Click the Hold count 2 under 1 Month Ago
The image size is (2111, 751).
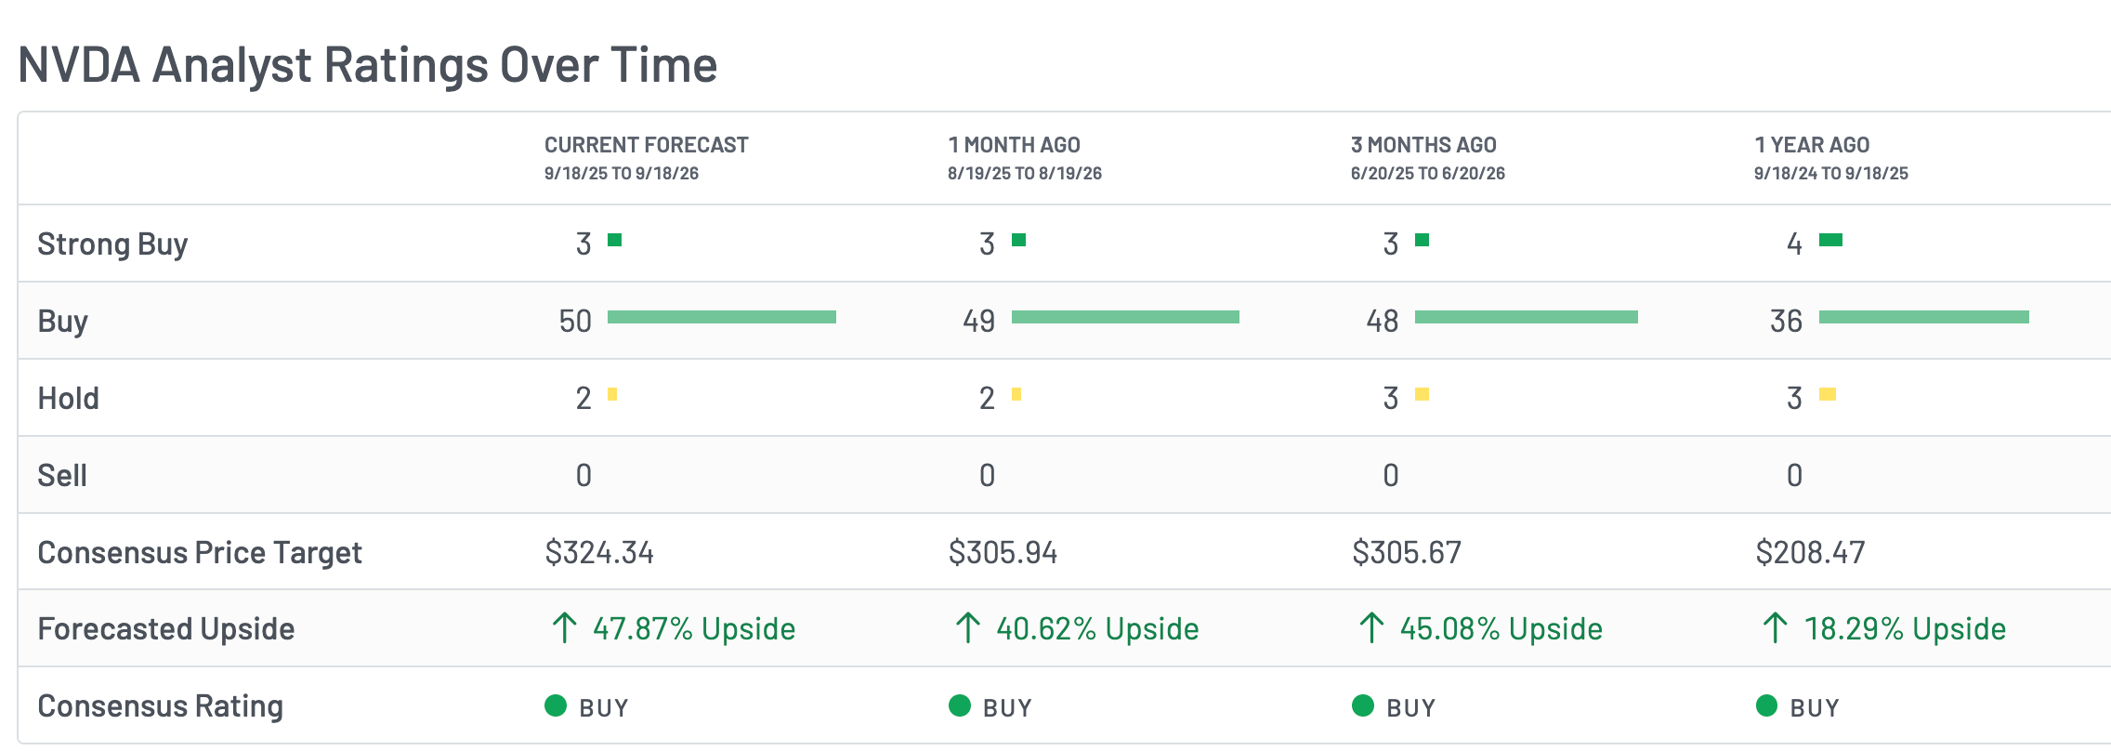[x=987, y=398]
